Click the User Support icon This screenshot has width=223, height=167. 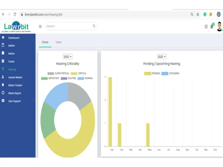3,101
